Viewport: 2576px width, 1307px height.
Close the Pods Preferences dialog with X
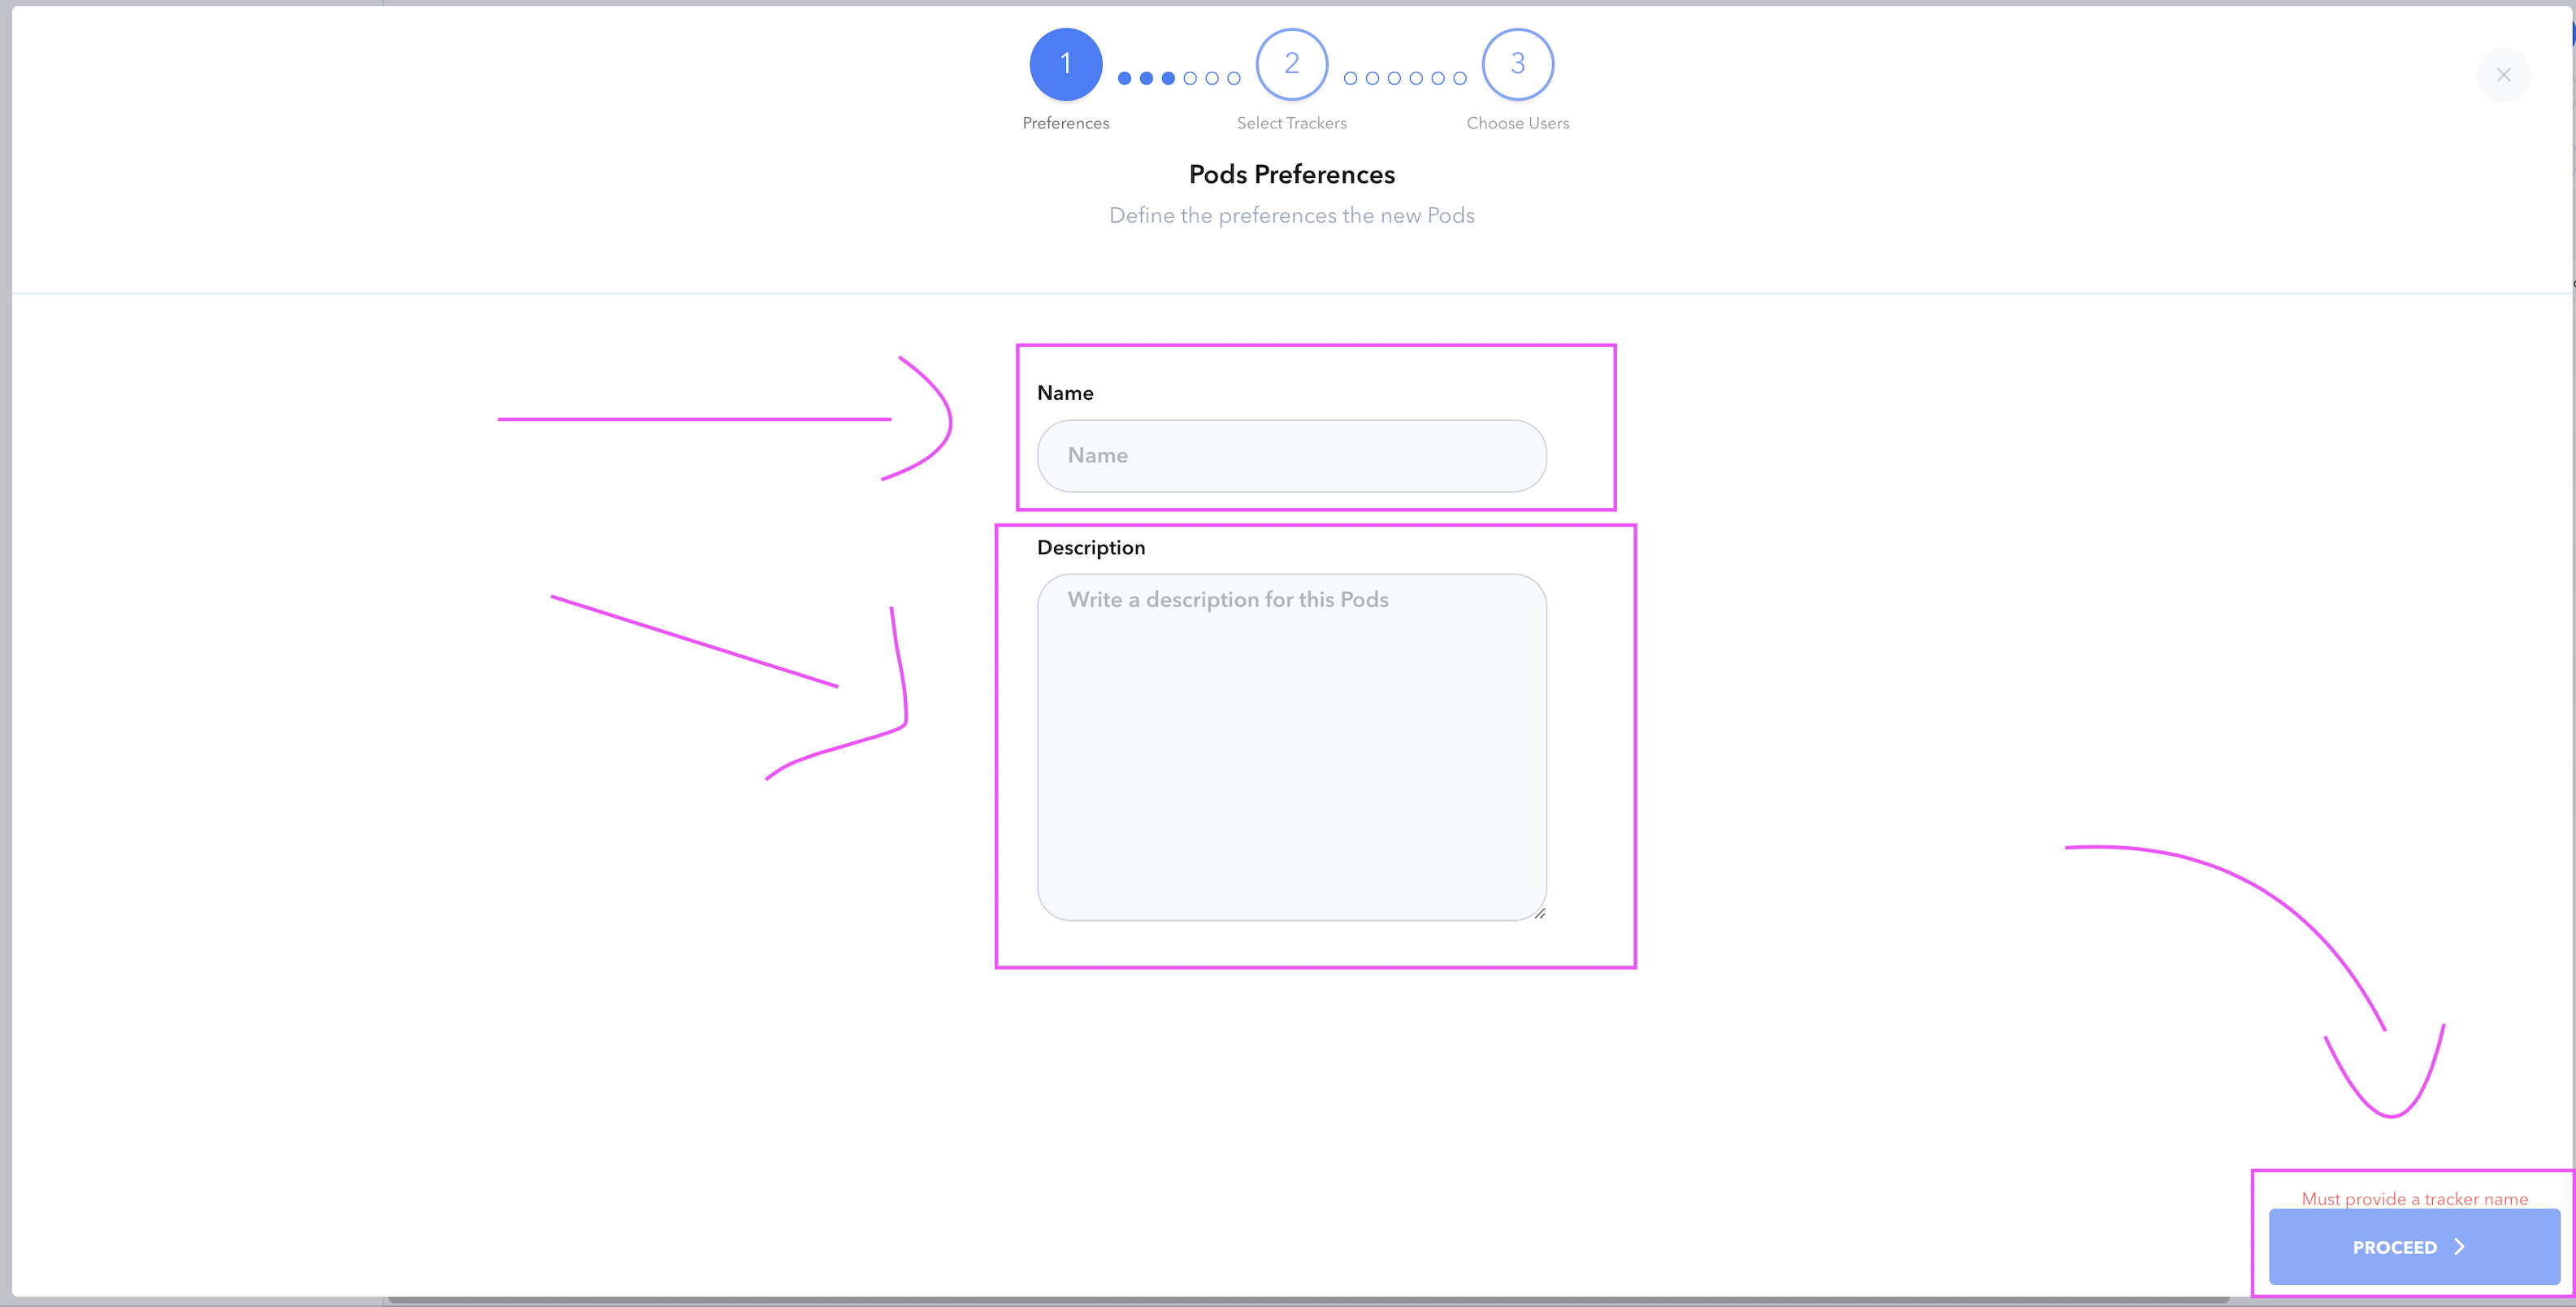tap(2503, 75)
